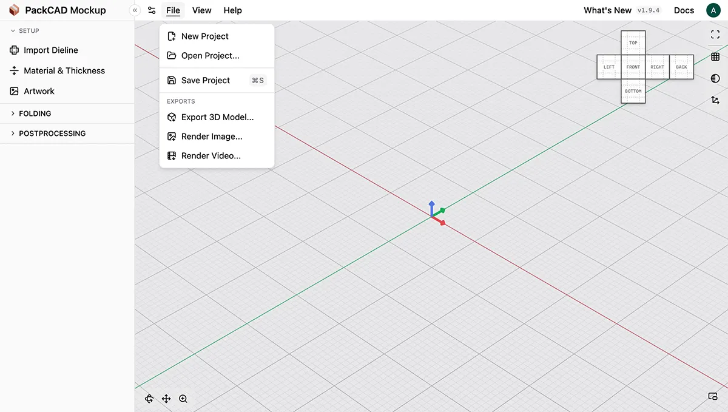Select the FRONT face on view cube
Image resolution: width=728 pixels, height=412 pixels.
(633, 67)
